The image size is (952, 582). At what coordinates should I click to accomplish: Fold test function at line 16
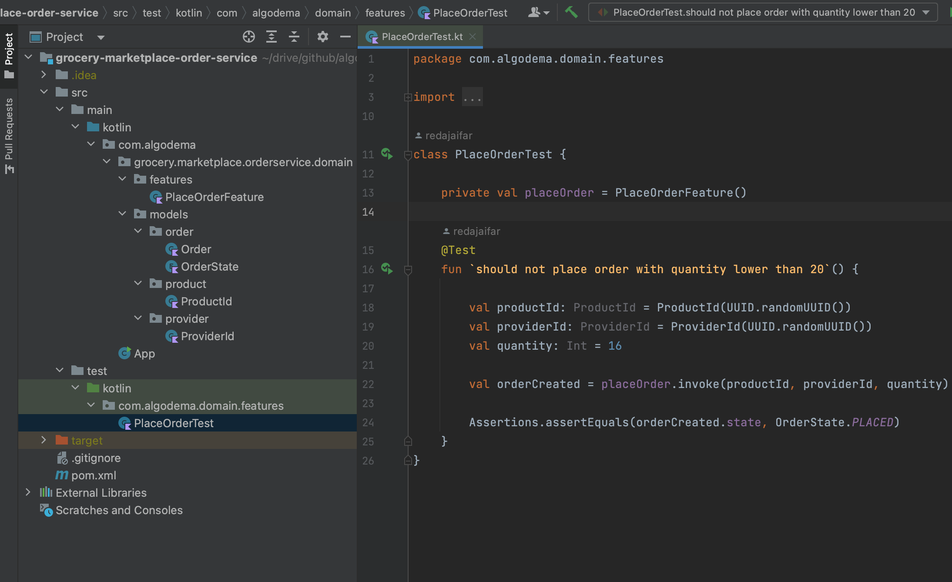(x=408, y=270)
